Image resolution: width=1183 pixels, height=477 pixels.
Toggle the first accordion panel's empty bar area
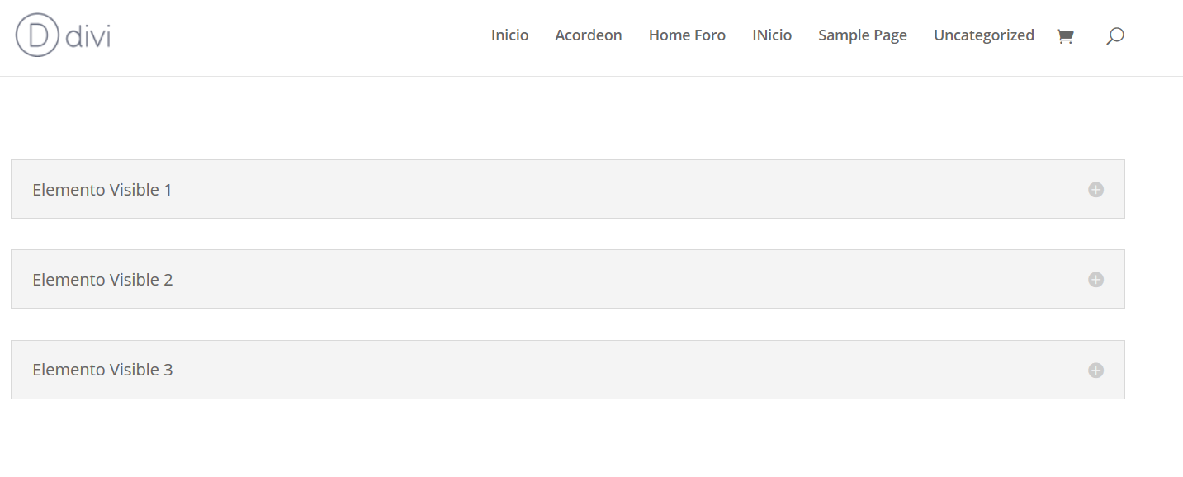[627, 189]
